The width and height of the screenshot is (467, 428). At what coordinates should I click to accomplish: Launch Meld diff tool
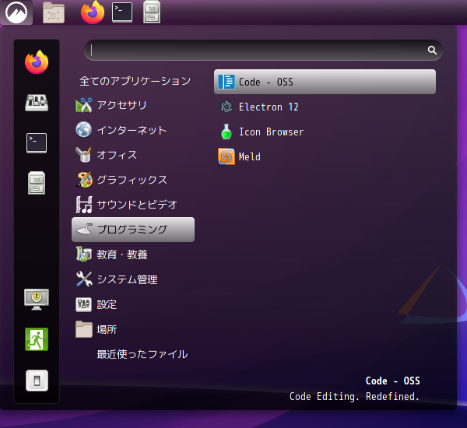(x=325, y=156)
